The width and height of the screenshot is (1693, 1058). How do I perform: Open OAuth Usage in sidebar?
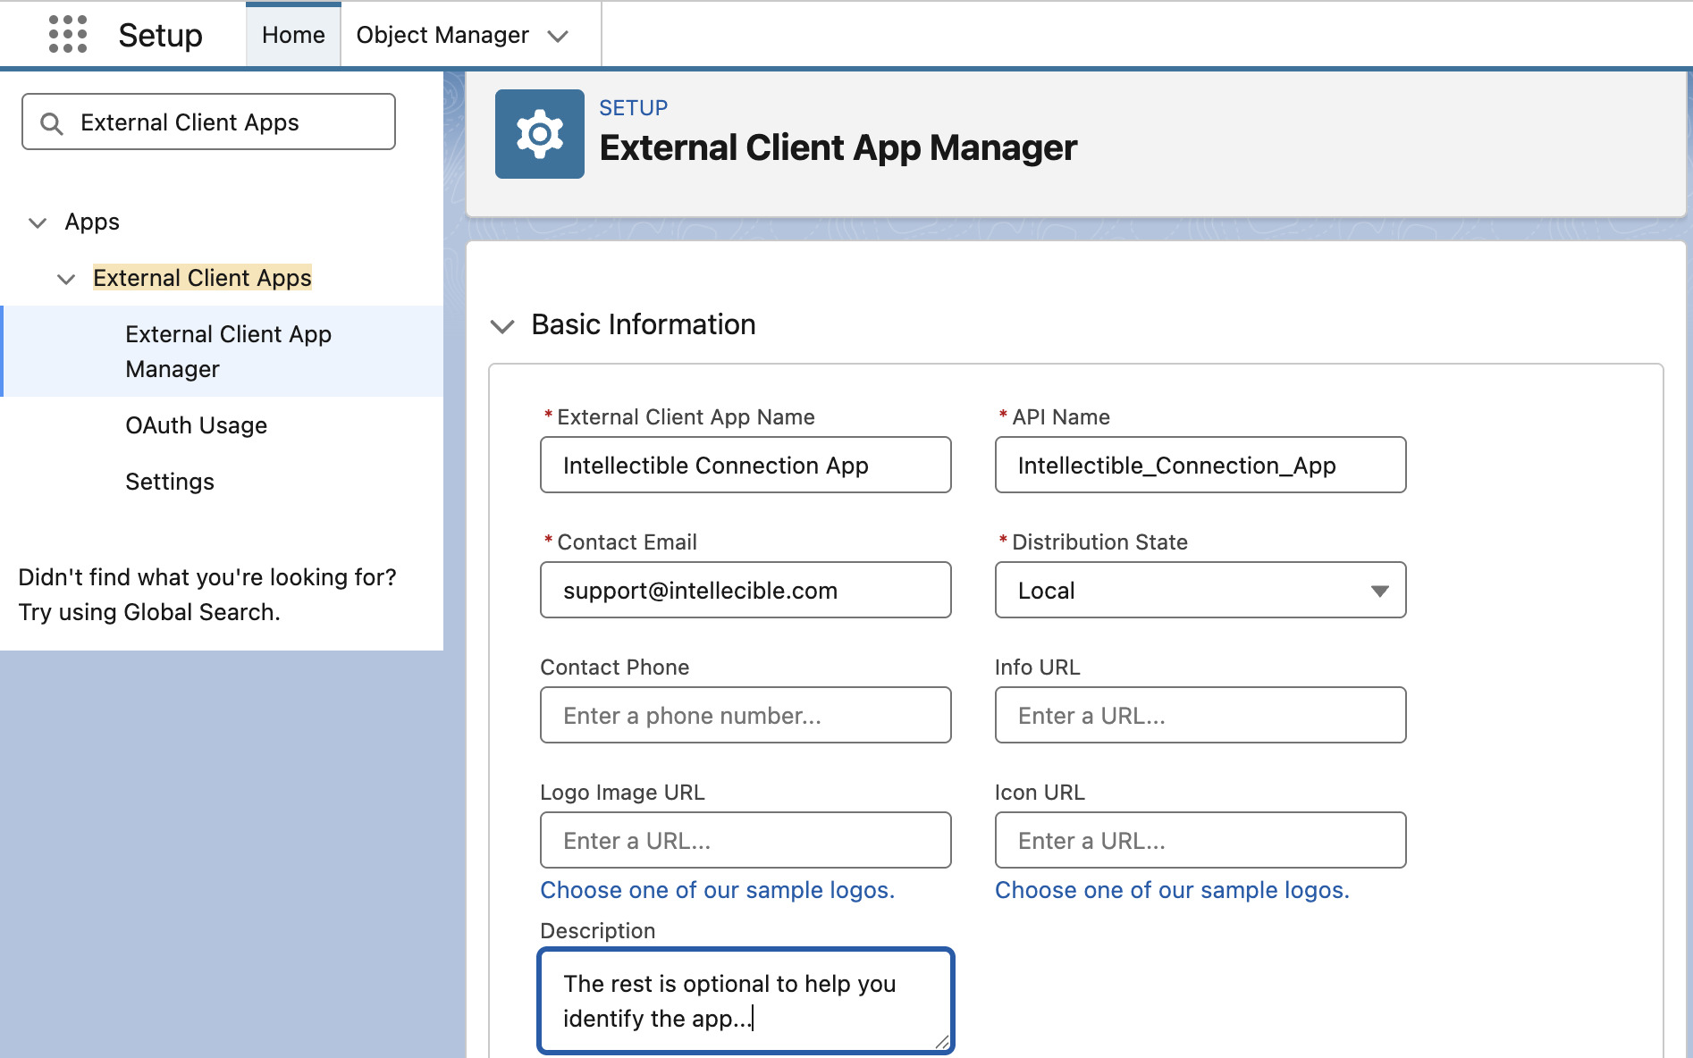[196, 425]
